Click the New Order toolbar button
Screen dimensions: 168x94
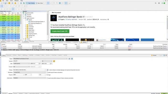pos(39,3)
